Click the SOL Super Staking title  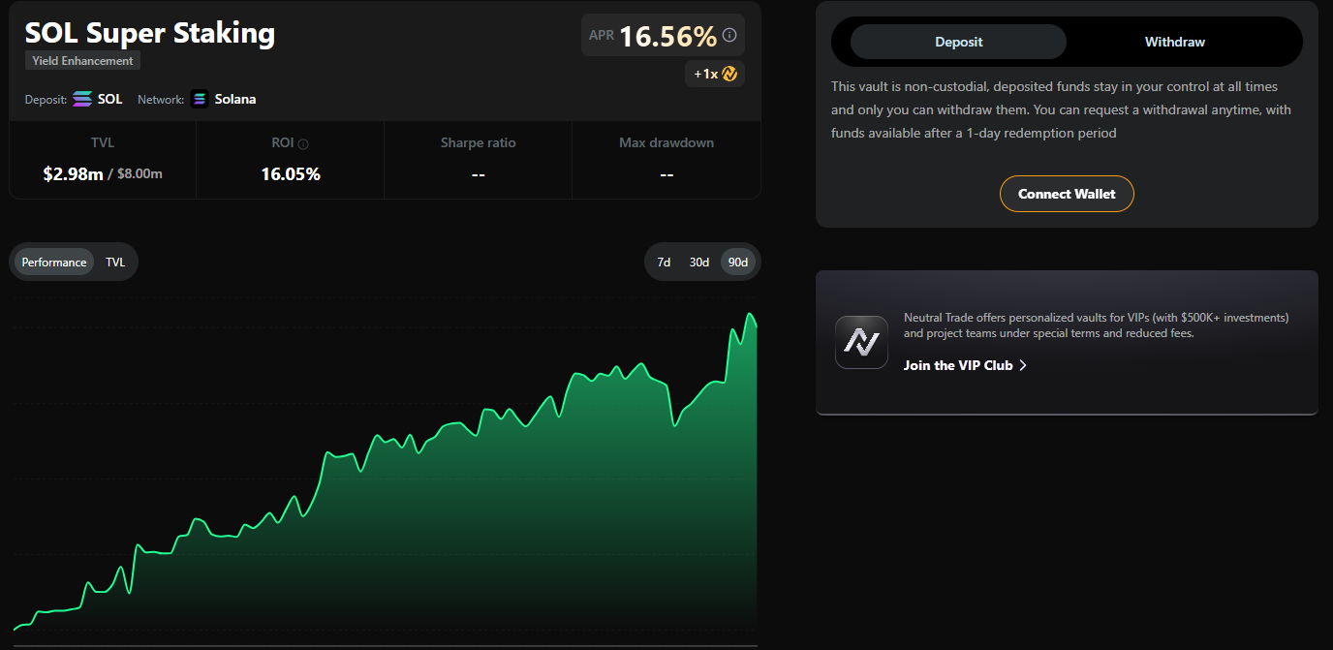(x=150, y=33)
